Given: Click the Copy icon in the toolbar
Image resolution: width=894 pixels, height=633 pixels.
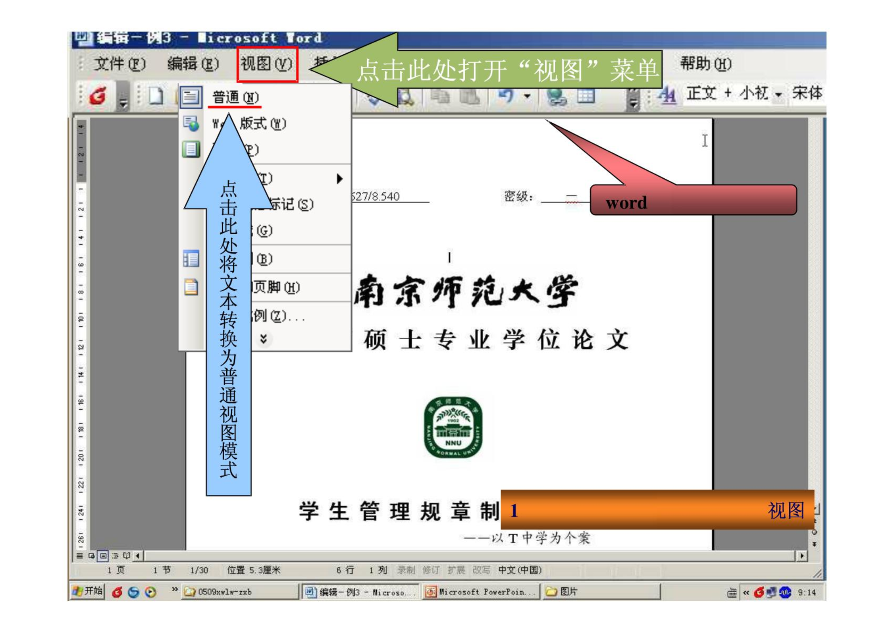Looking at the screenshot, I should pos(440,96).
